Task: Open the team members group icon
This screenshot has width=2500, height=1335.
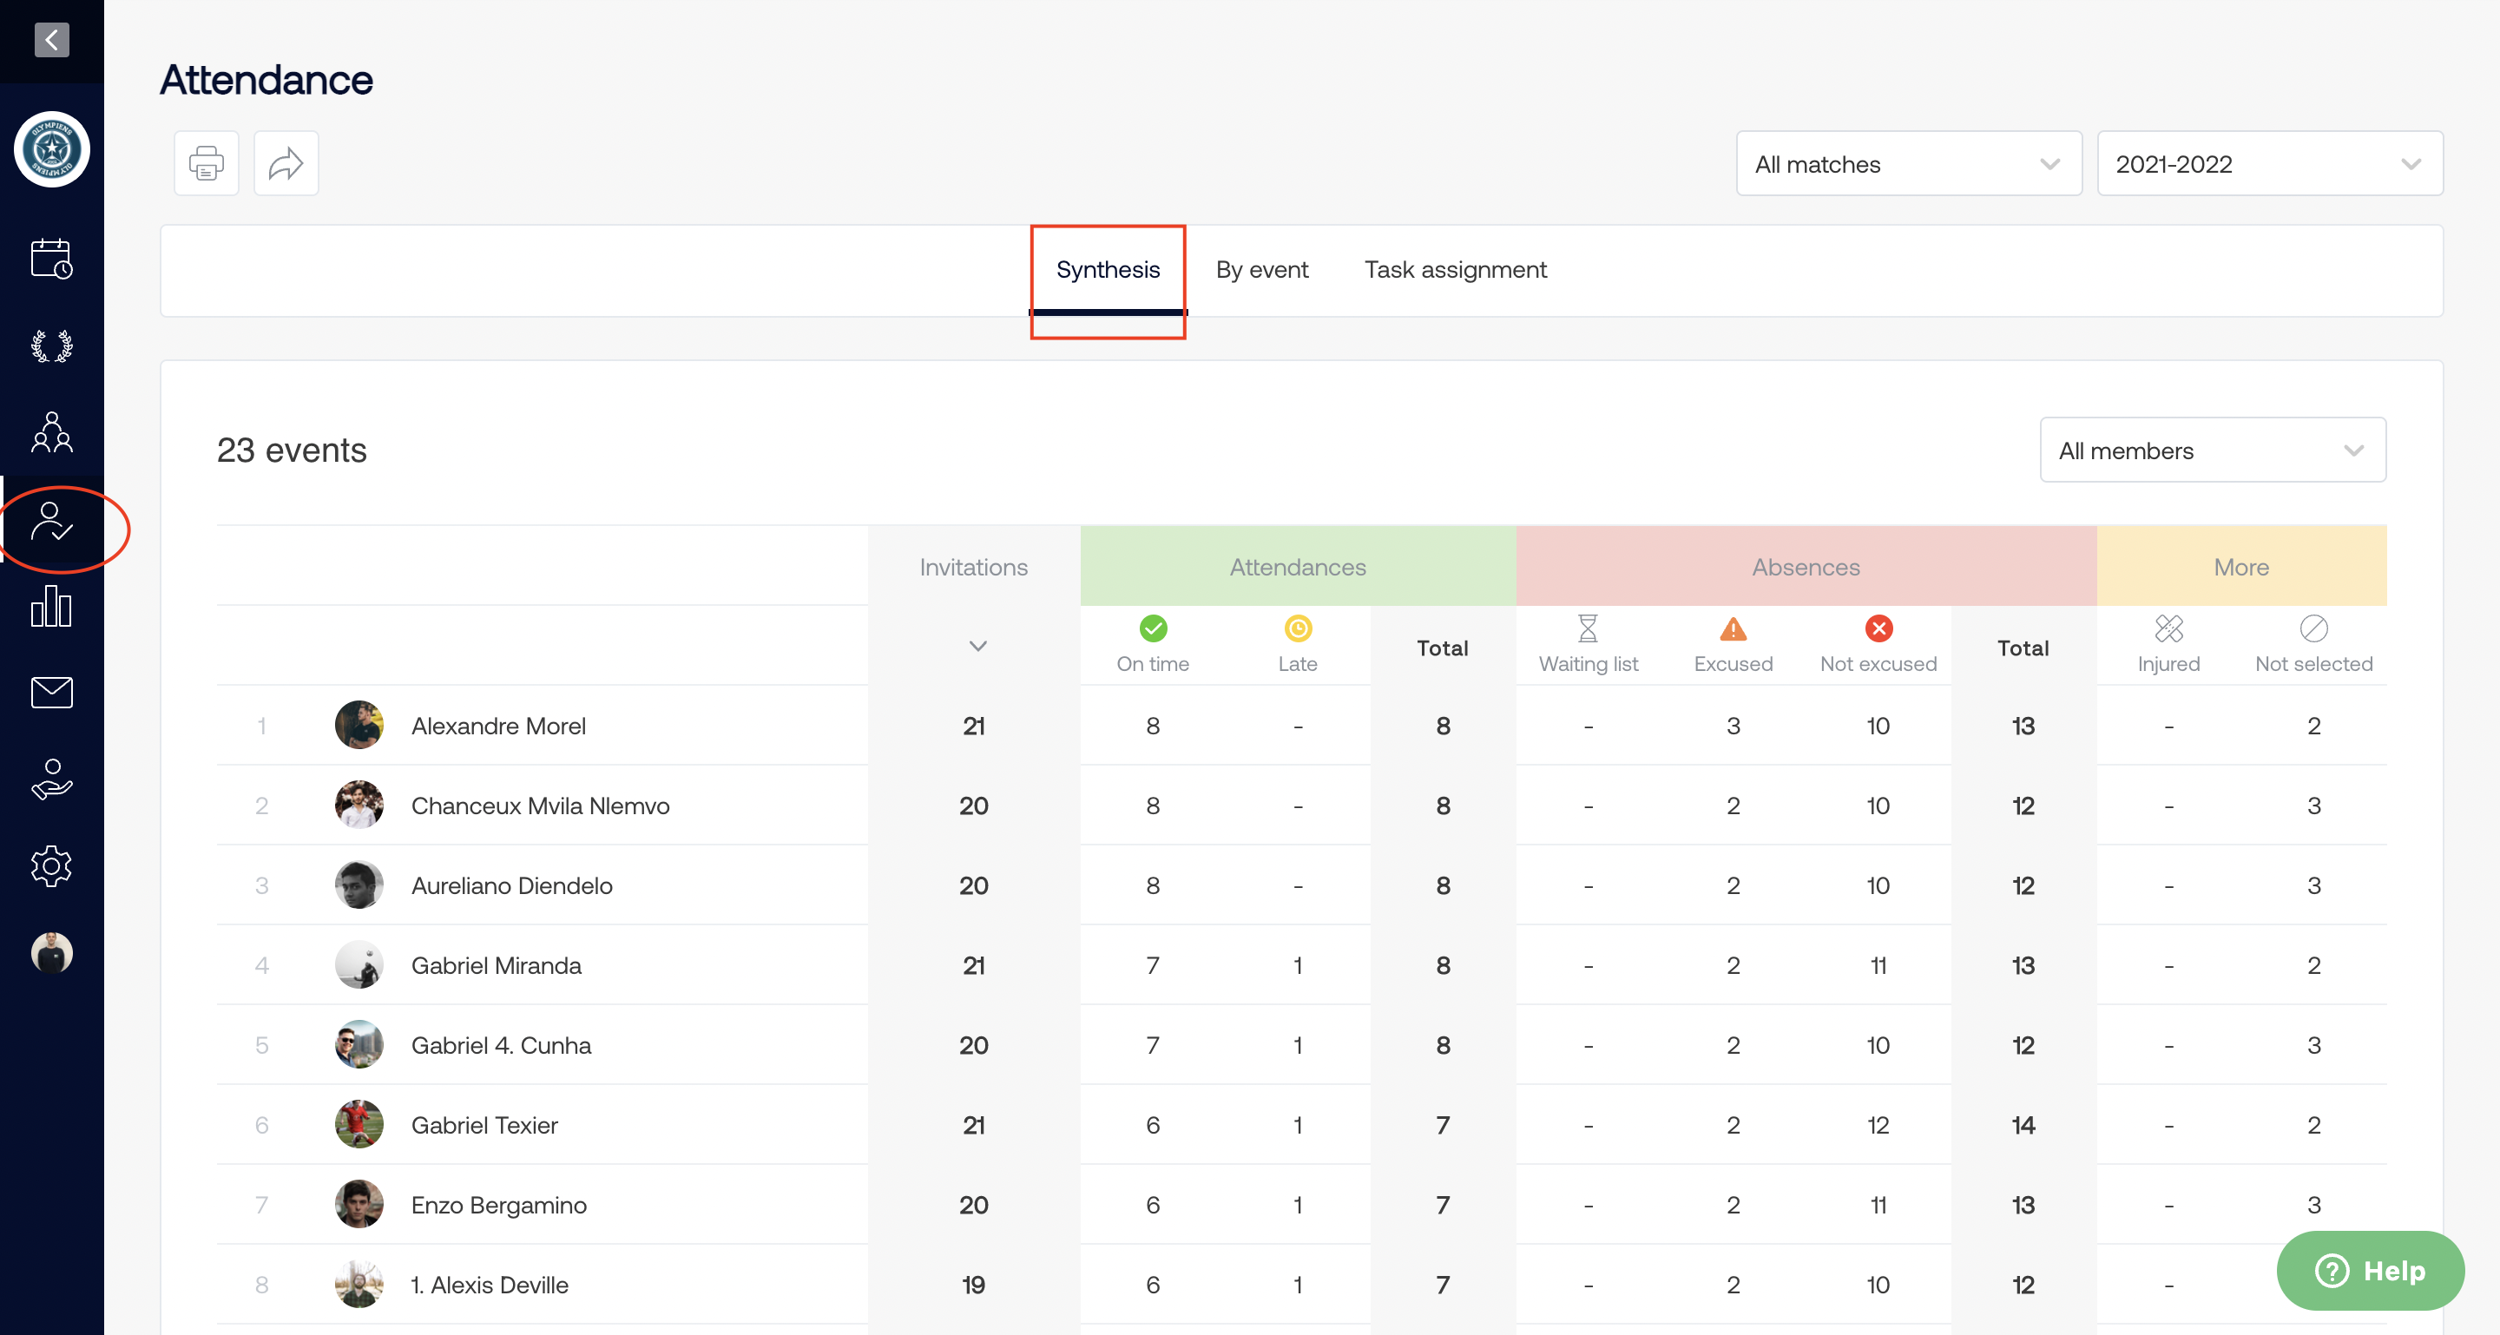Action: (x=51, y=433)
